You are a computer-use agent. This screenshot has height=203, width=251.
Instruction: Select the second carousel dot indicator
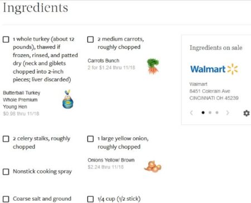click(x=210, y=113)
